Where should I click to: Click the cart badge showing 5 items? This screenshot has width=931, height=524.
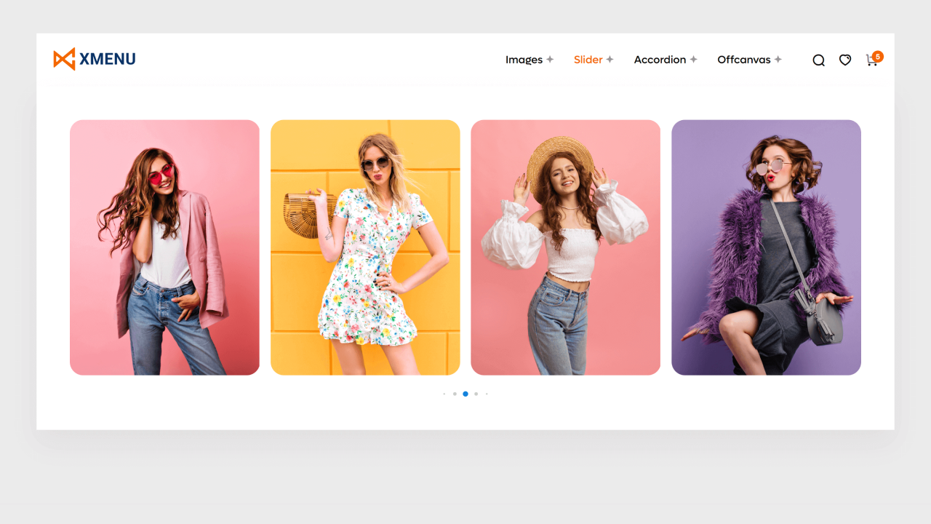pos(878,55)
